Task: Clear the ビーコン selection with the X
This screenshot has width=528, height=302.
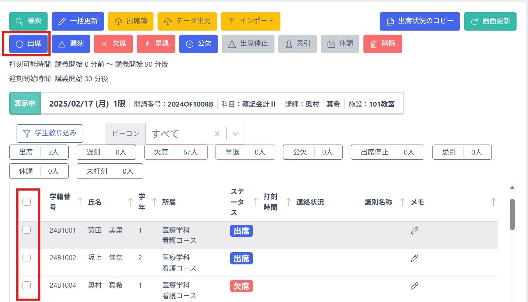Action: (x=217, y=133)
